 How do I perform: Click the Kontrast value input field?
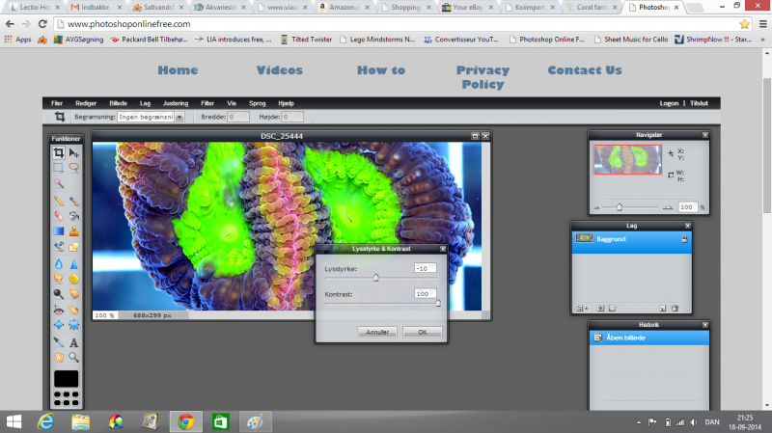423,293
